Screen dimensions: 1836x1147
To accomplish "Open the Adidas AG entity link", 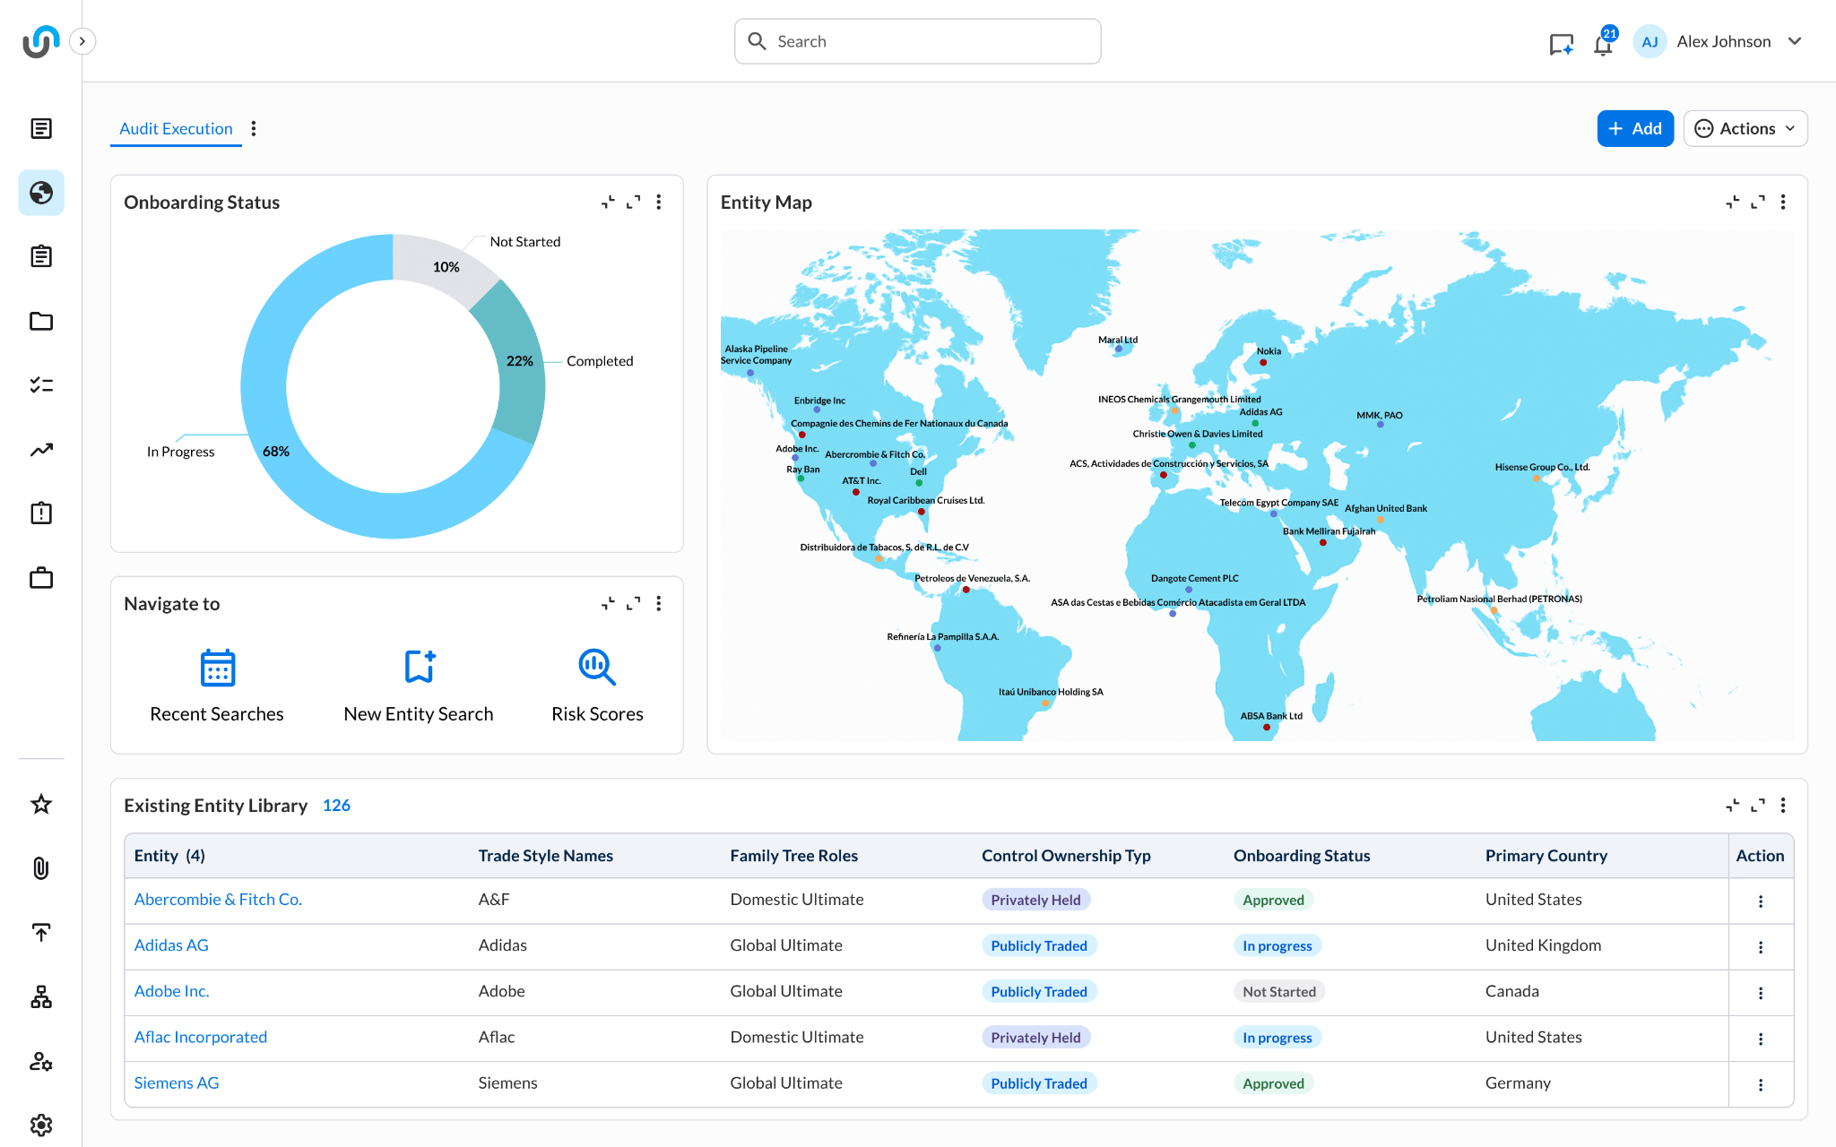I will pos(171,945).
